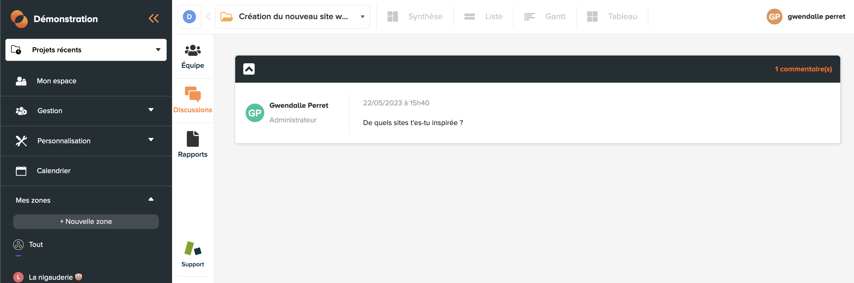
Task: Expand the Gestion menu
Action: pos(151,110)
